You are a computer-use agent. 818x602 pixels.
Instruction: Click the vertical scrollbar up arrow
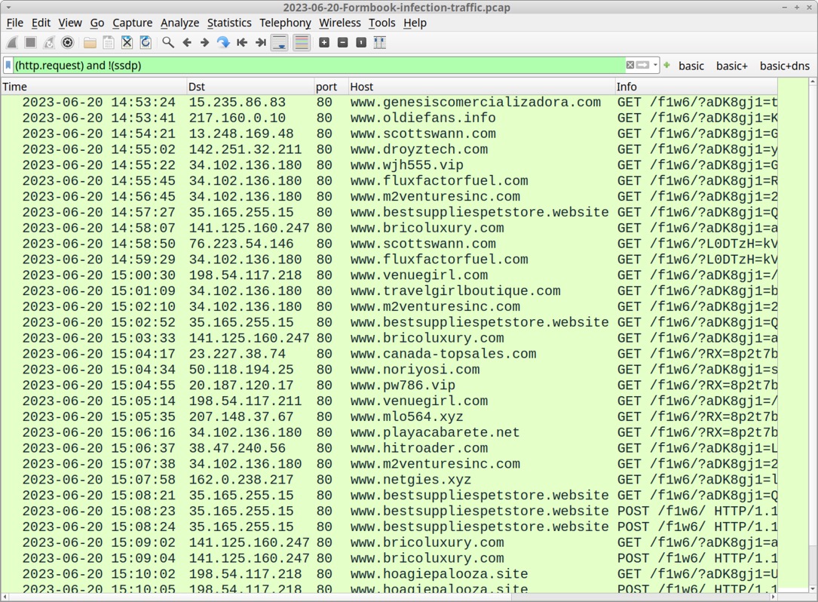point(813,82)
